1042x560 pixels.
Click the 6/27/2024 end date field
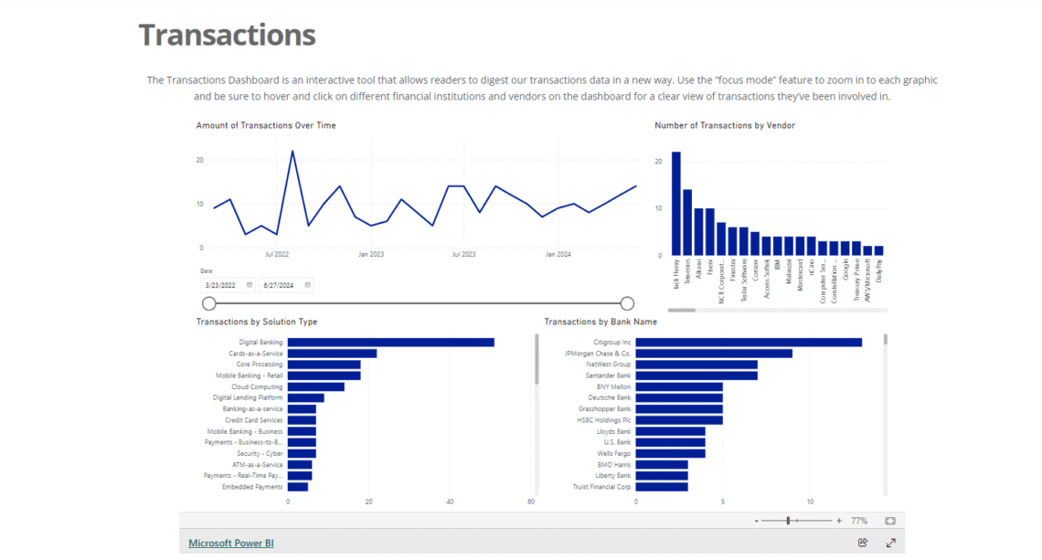[x=285, y=285]
